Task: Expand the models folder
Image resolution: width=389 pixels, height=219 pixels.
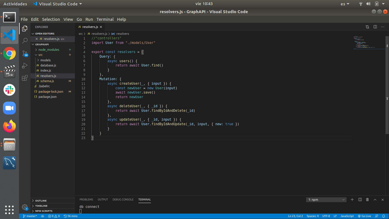Action: [x=45, y=60]
